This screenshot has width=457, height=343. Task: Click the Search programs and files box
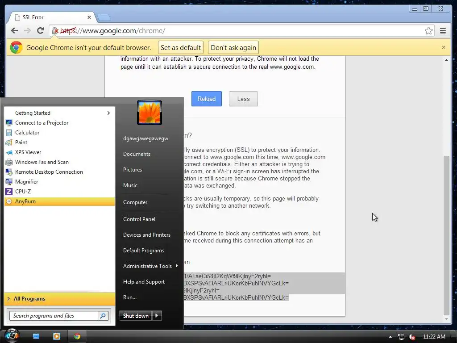[x=54, y=316]
